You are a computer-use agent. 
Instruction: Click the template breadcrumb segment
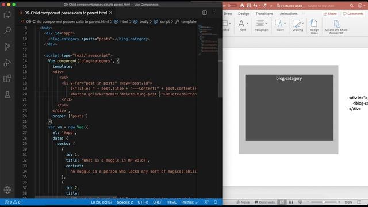click(189, 22)
